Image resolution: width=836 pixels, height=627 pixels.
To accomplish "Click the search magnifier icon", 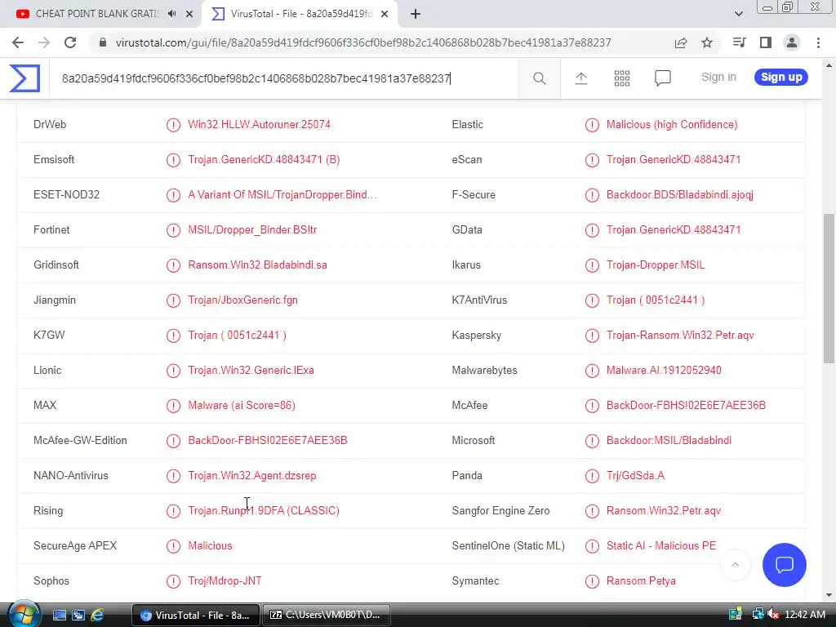I will coord(539,78).
